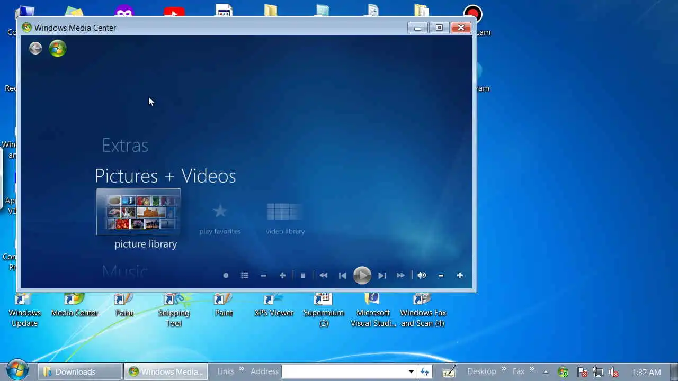Lower volume with minus beside speaker icon
This screenshot has width=678, height=381.
pos(441,275)
